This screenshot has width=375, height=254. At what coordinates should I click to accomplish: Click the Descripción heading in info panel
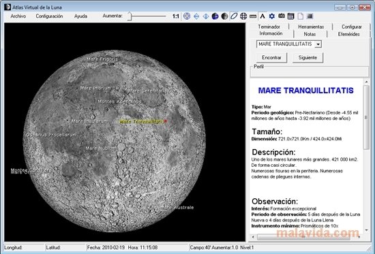point(274,153)
